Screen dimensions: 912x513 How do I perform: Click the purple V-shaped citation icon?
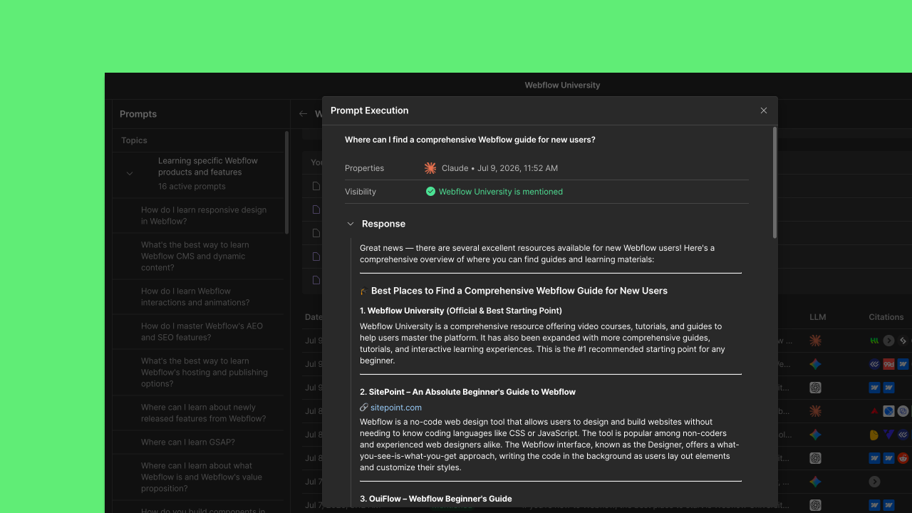click(888, 435)
